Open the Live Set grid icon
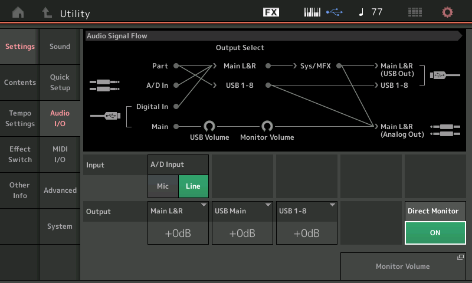This screenshot has height=283, width=472. point(415,12)
